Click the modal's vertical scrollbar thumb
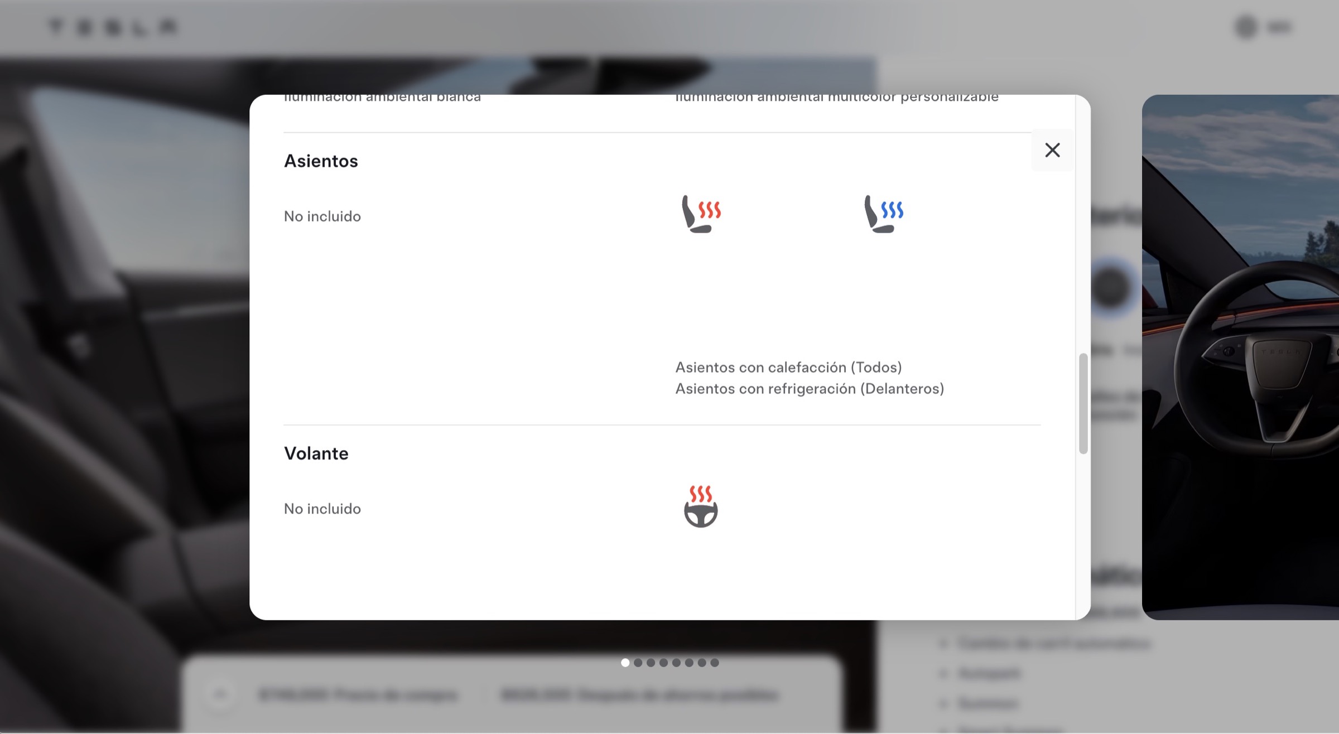 (1083, 403)
